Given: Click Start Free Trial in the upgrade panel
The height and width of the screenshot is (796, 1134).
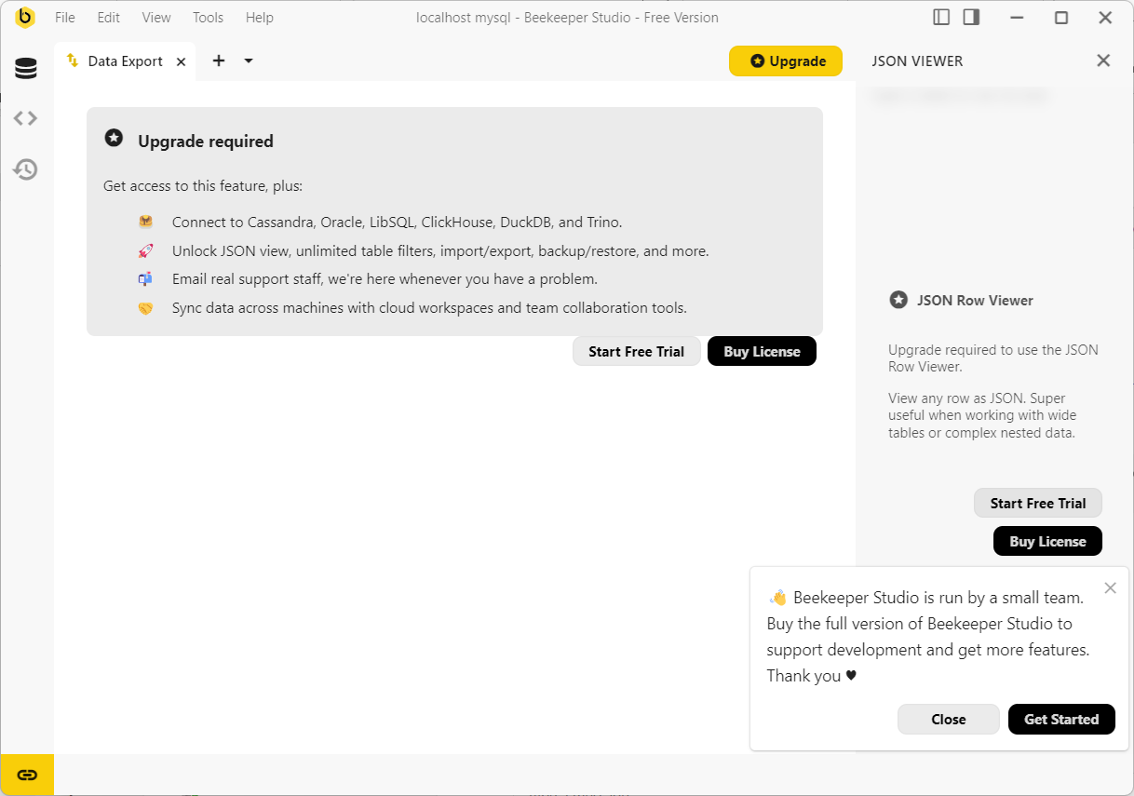Looking at the screenshot, I should pos(637,351).
